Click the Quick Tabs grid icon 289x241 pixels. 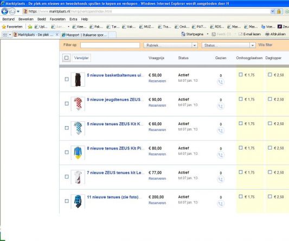pos(5,35)
